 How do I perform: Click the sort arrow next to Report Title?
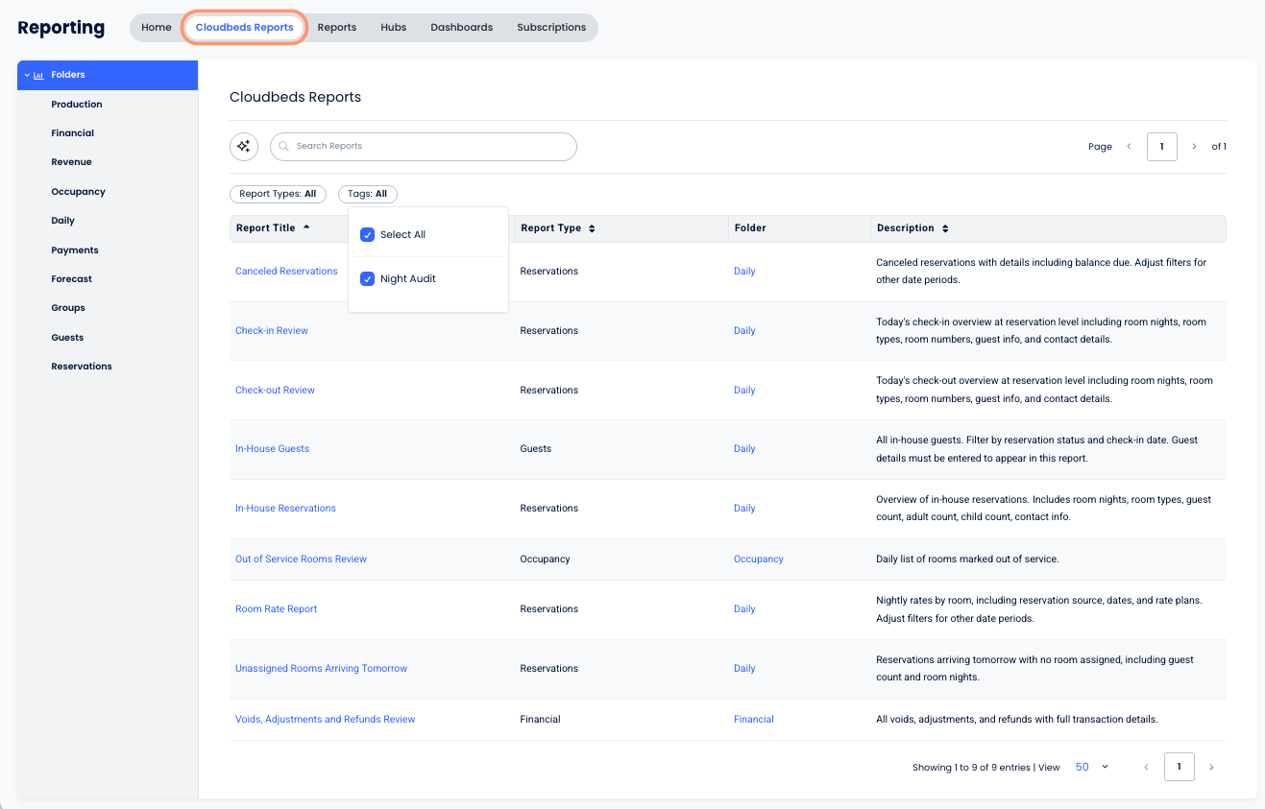pyautogui.click(x=306, y=227)
